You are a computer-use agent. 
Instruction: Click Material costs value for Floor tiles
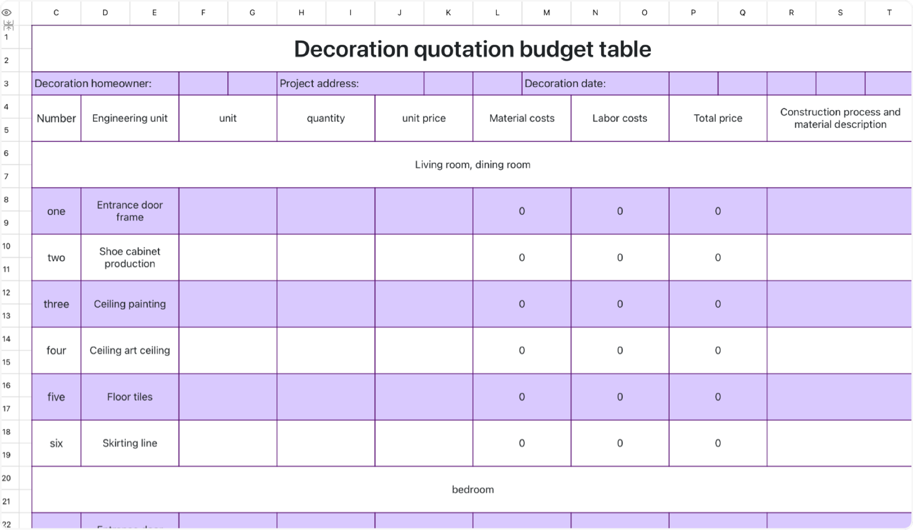click(522, 397)
